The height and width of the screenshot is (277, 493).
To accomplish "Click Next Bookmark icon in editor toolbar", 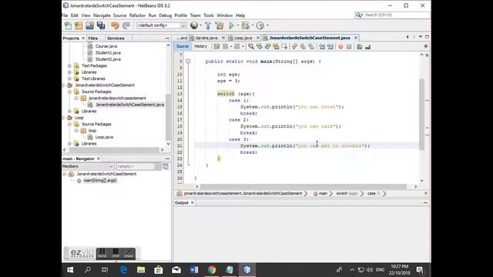I will click(x=303, y=46).
